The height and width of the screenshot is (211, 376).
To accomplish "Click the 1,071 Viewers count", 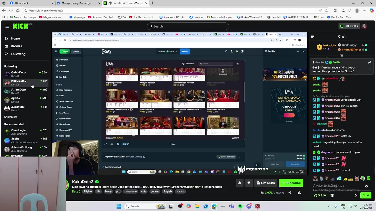I will click(273, 193).
